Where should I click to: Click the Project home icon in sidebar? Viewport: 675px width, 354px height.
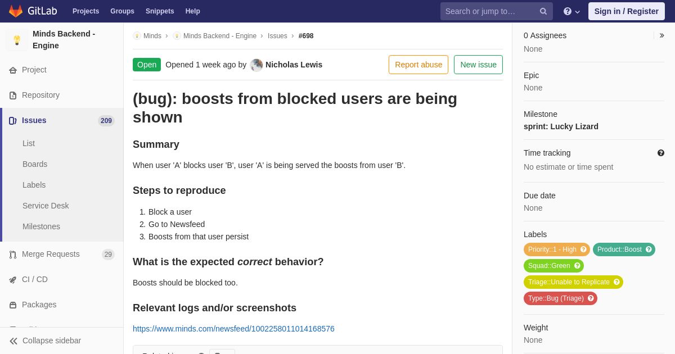point(13,70)
